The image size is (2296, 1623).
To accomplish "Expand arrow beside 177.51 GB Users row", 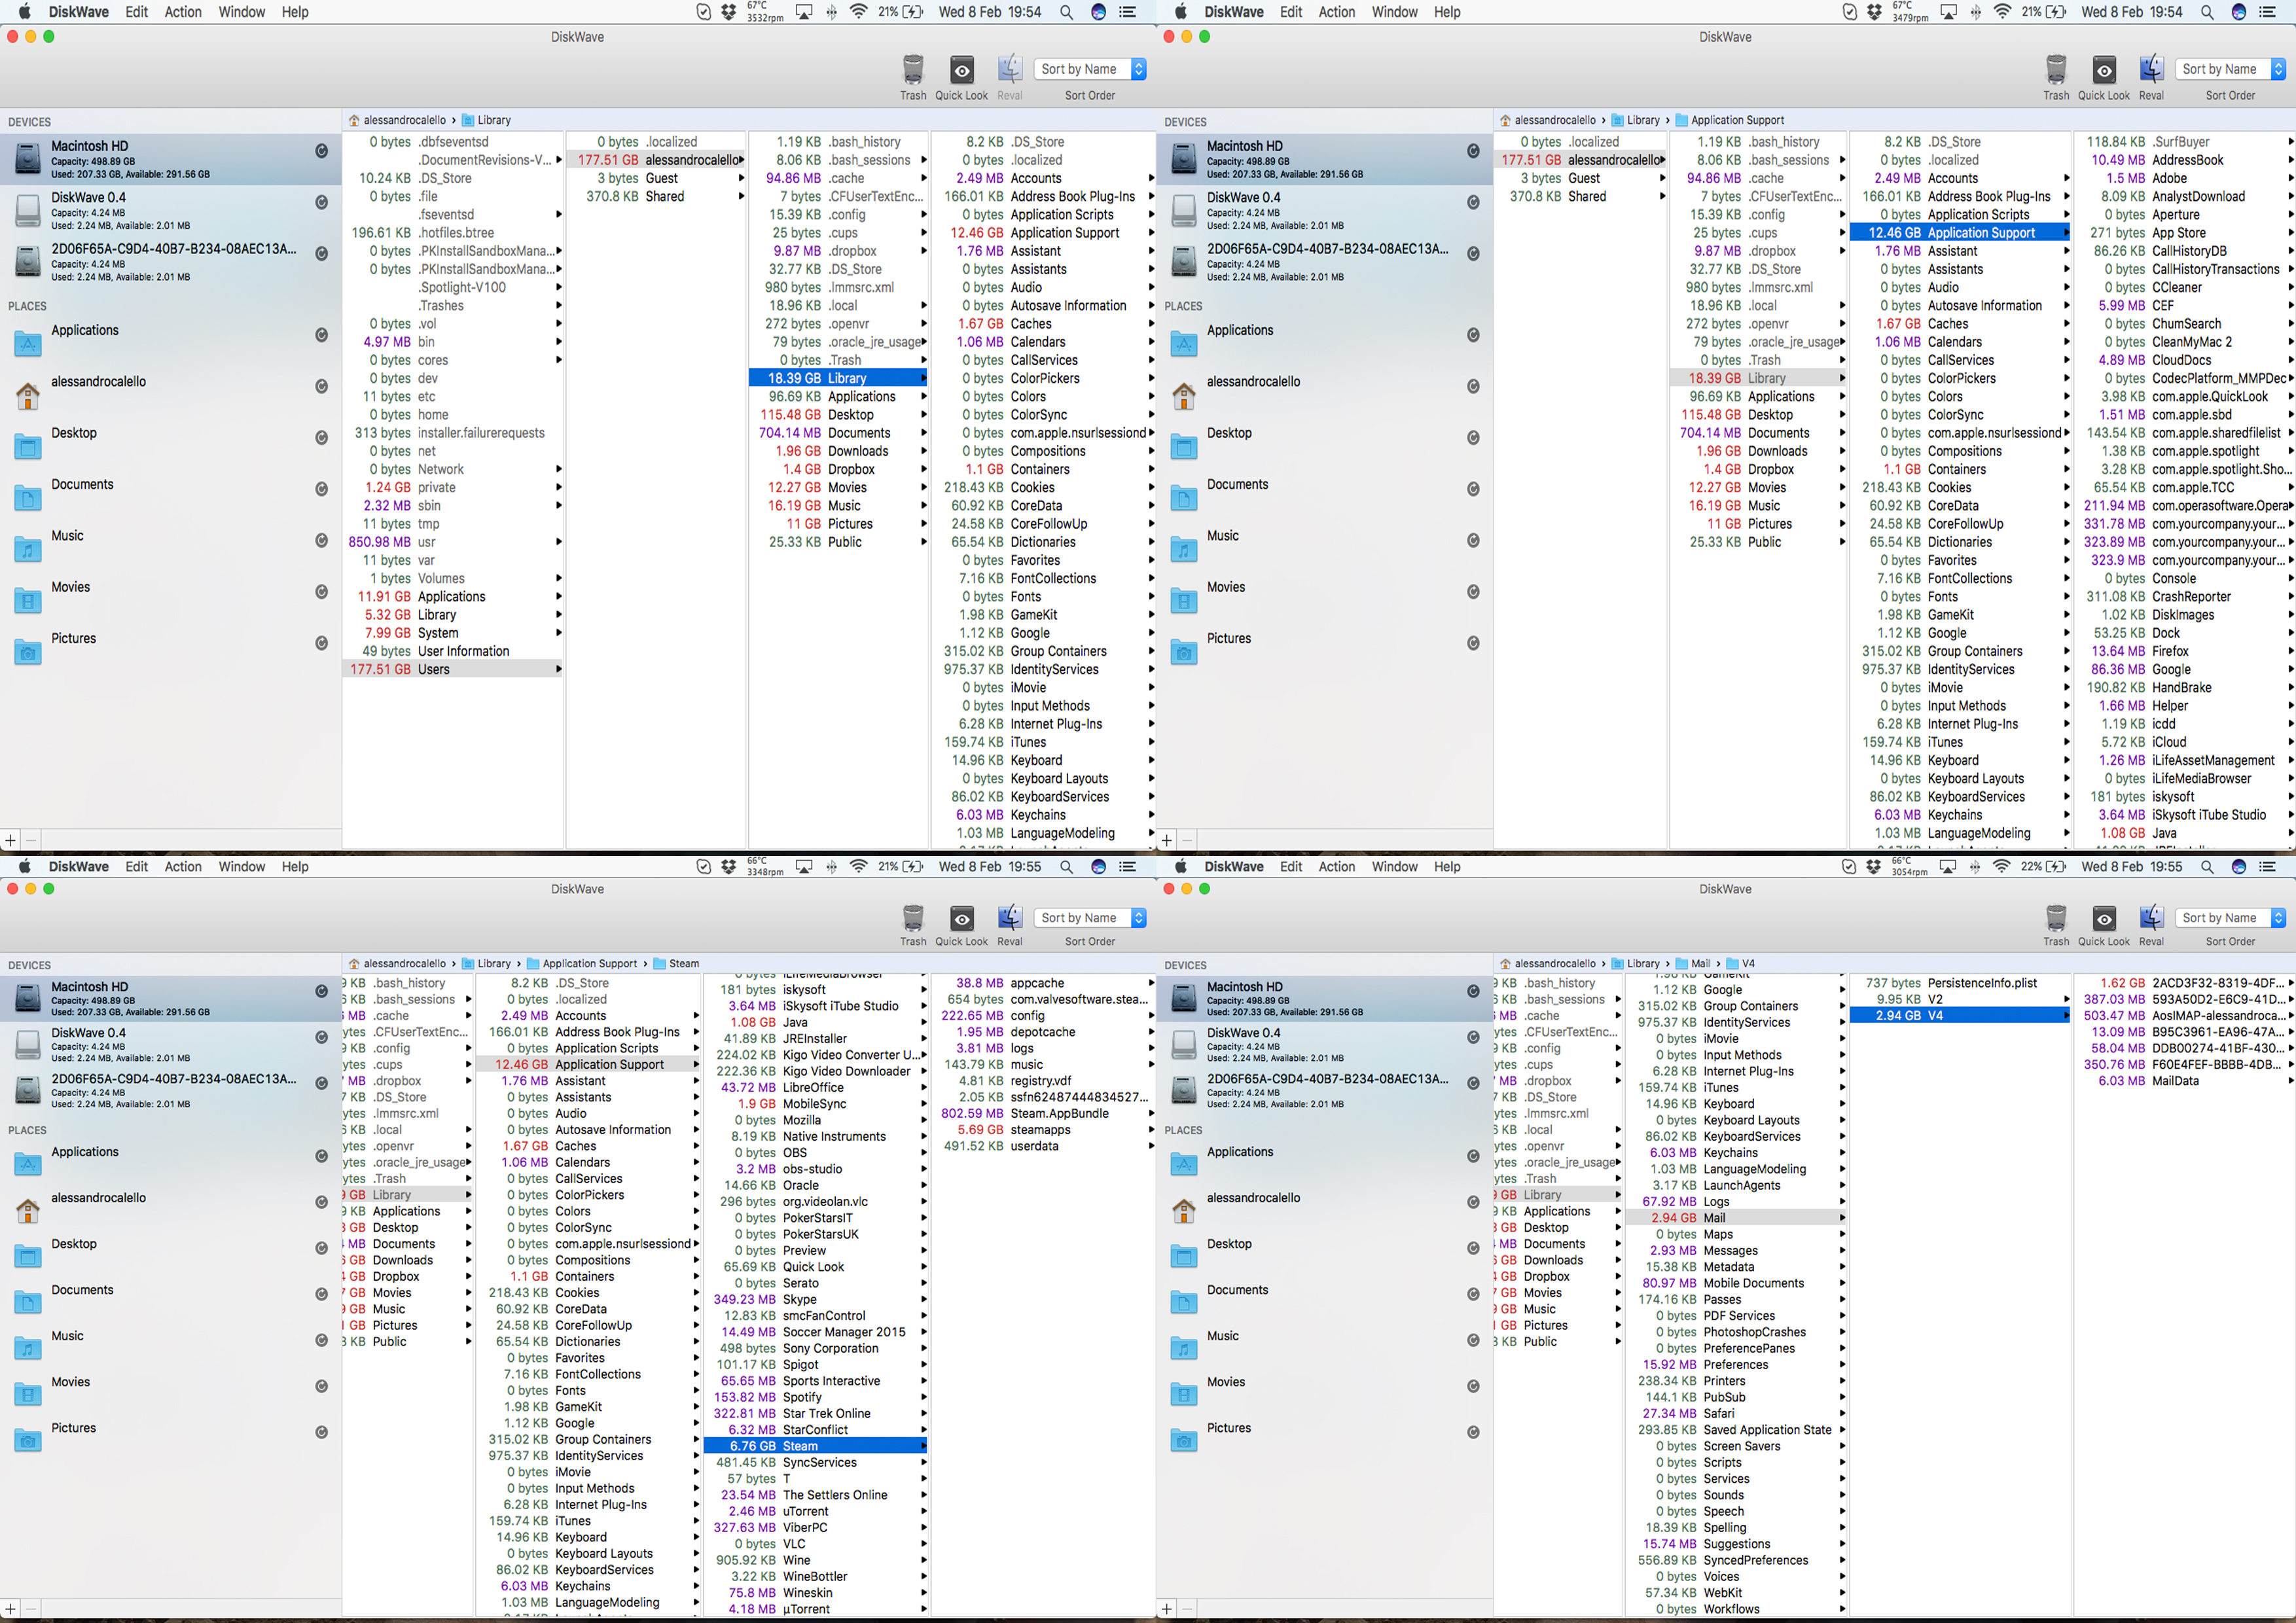I will [x=558, y=670].
